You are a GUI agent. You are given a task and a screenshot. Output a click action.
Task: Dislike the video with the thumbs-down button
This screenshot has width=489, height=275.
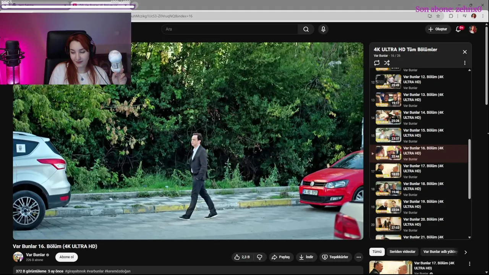pos(259,257)
